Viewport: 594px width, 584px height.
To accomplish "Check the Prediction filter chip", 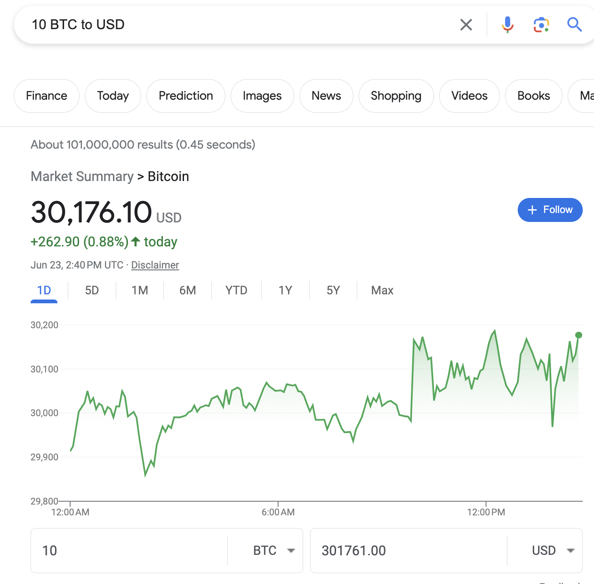I will [185, 95].
